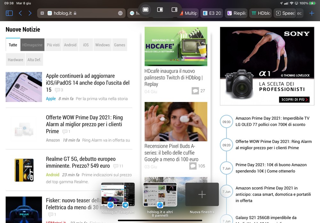
Task: Open the iOS/iPadOS 14 article thumbnail
Action: (24, 87)
